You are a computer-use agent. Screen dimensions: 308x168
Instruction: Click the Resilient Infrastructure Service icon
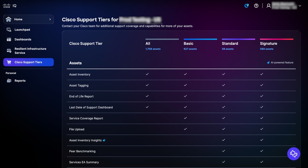9,51
